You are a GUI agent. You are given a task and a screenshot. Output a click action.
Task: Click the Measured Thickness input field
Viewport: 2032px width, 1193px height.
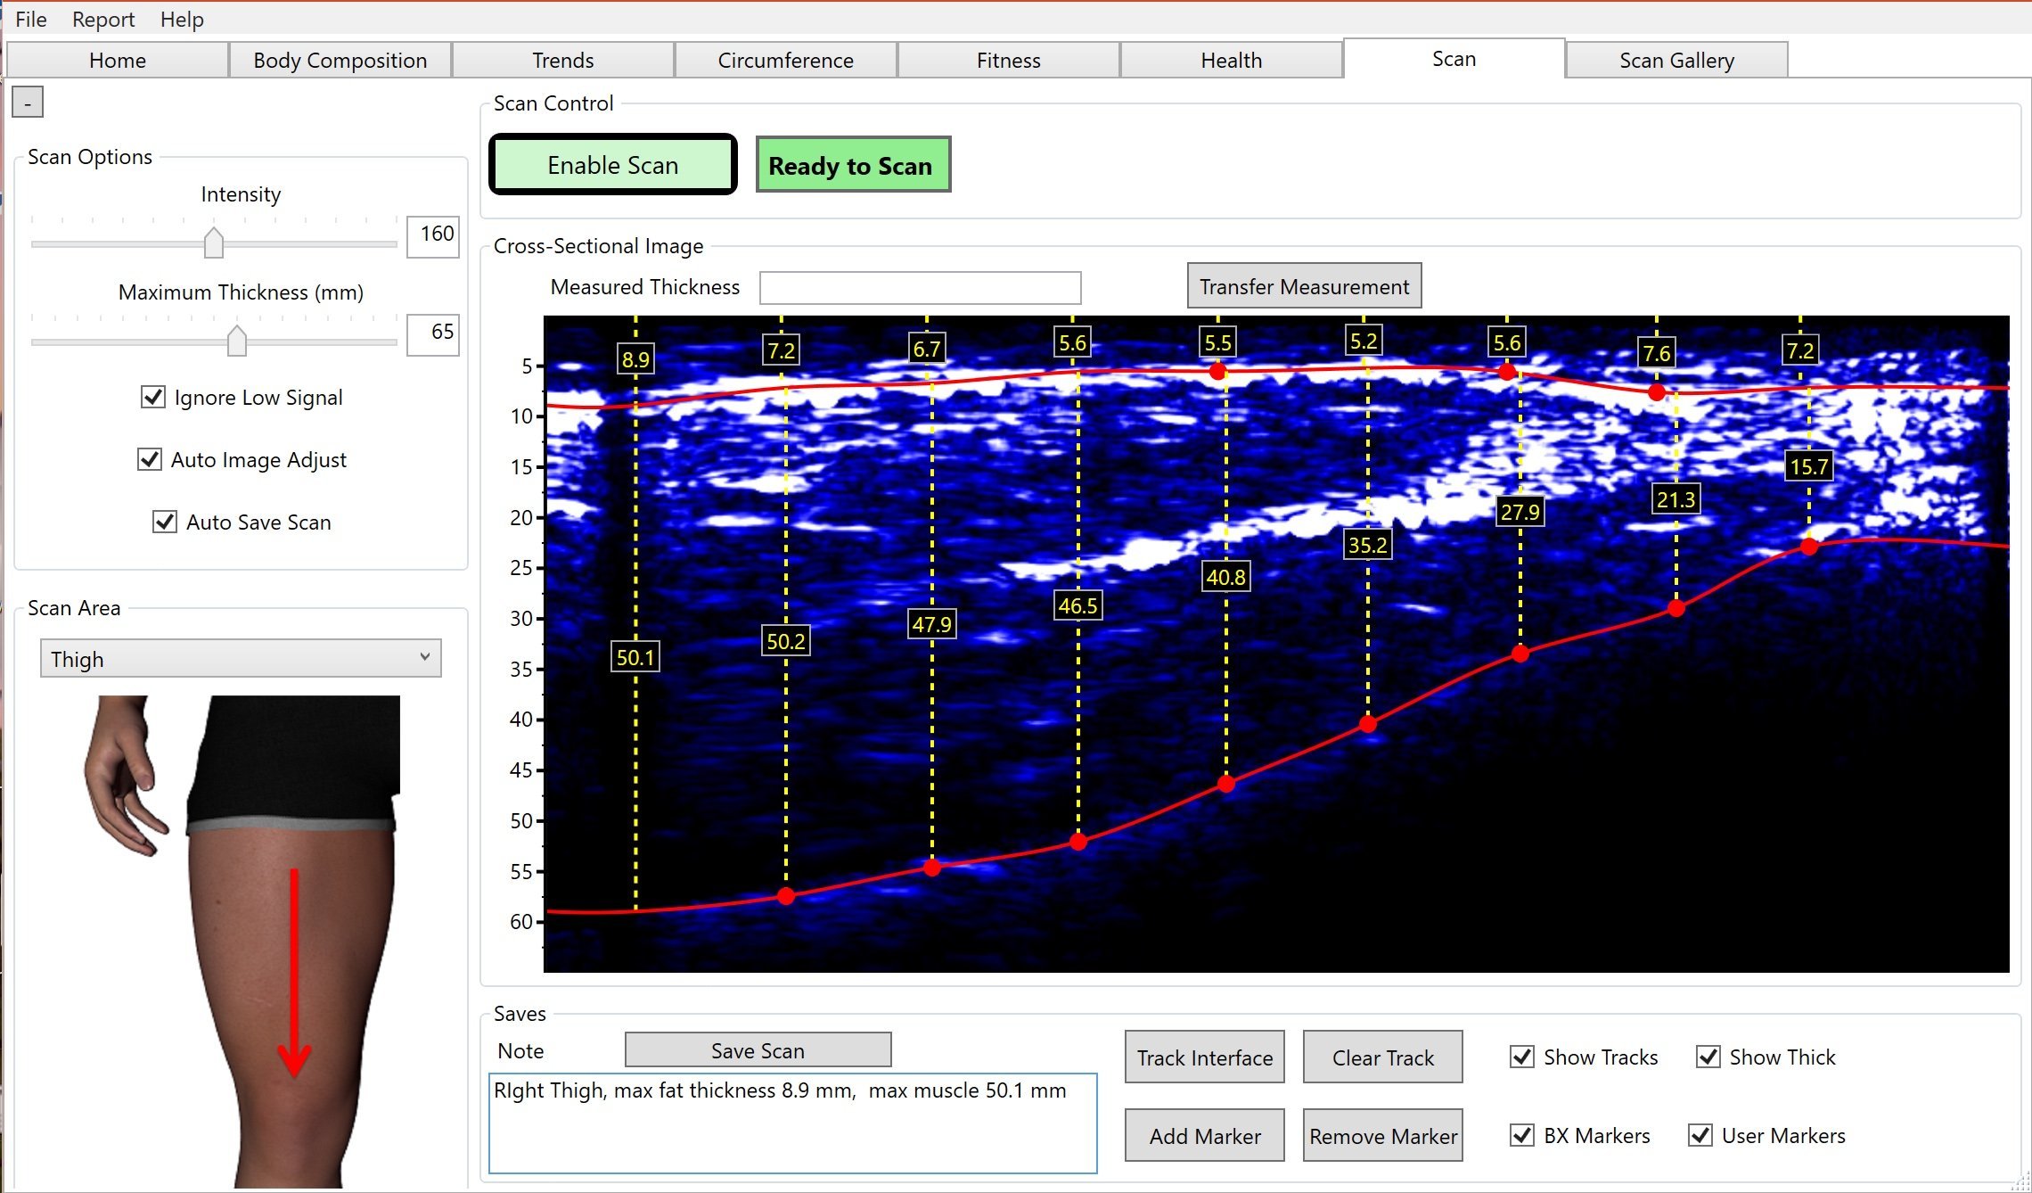[x=920, y=288]
